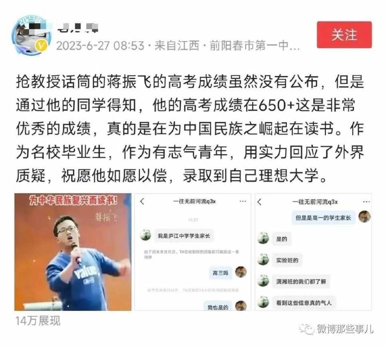Tap back arrow in middle chat screenshot
386x346 pixels.
pyautogui.click(x=142, y=201)
